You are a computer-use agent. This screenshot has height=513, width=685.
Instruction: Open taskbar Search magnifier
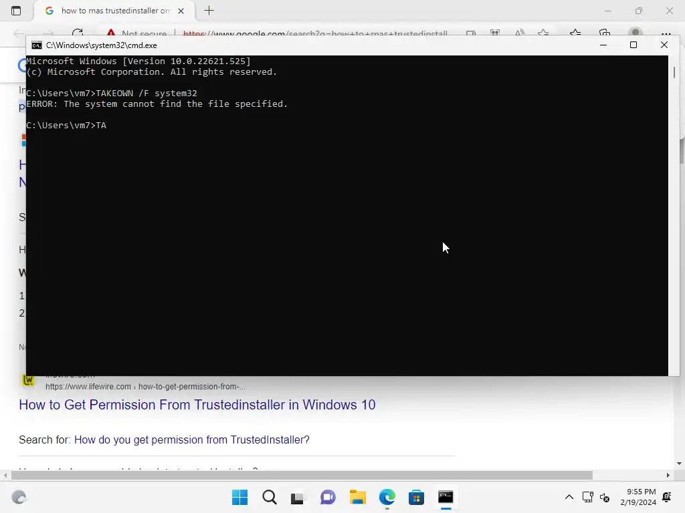click(269, 497)
